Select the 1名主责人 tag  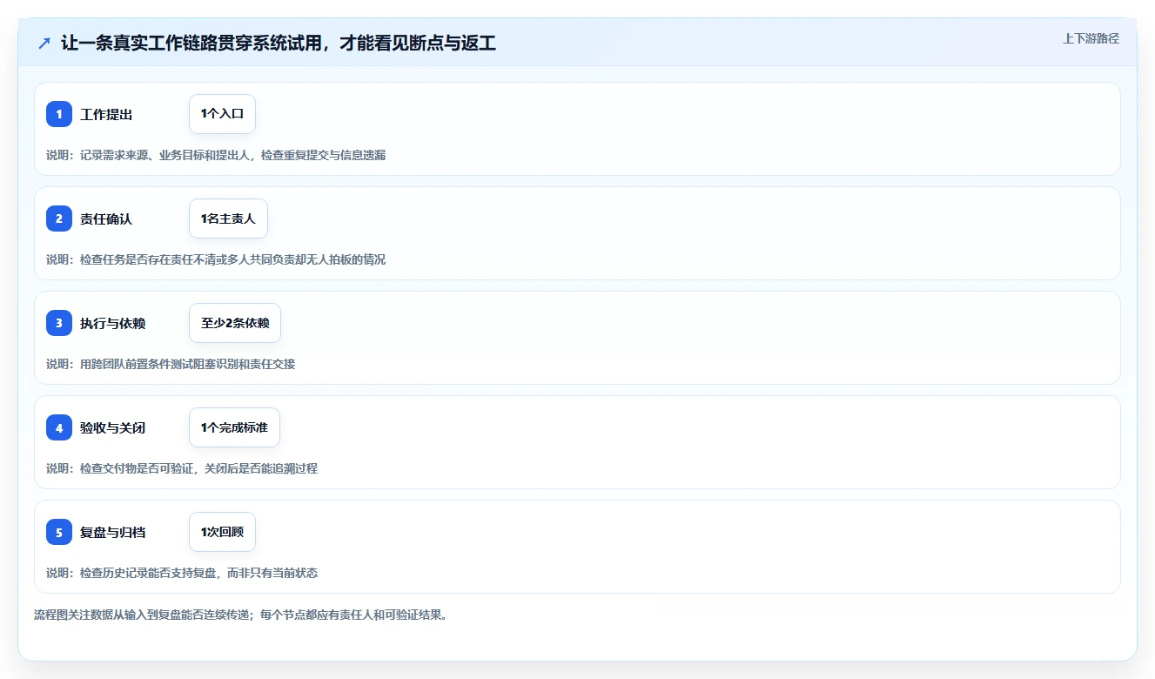point(228,218)
